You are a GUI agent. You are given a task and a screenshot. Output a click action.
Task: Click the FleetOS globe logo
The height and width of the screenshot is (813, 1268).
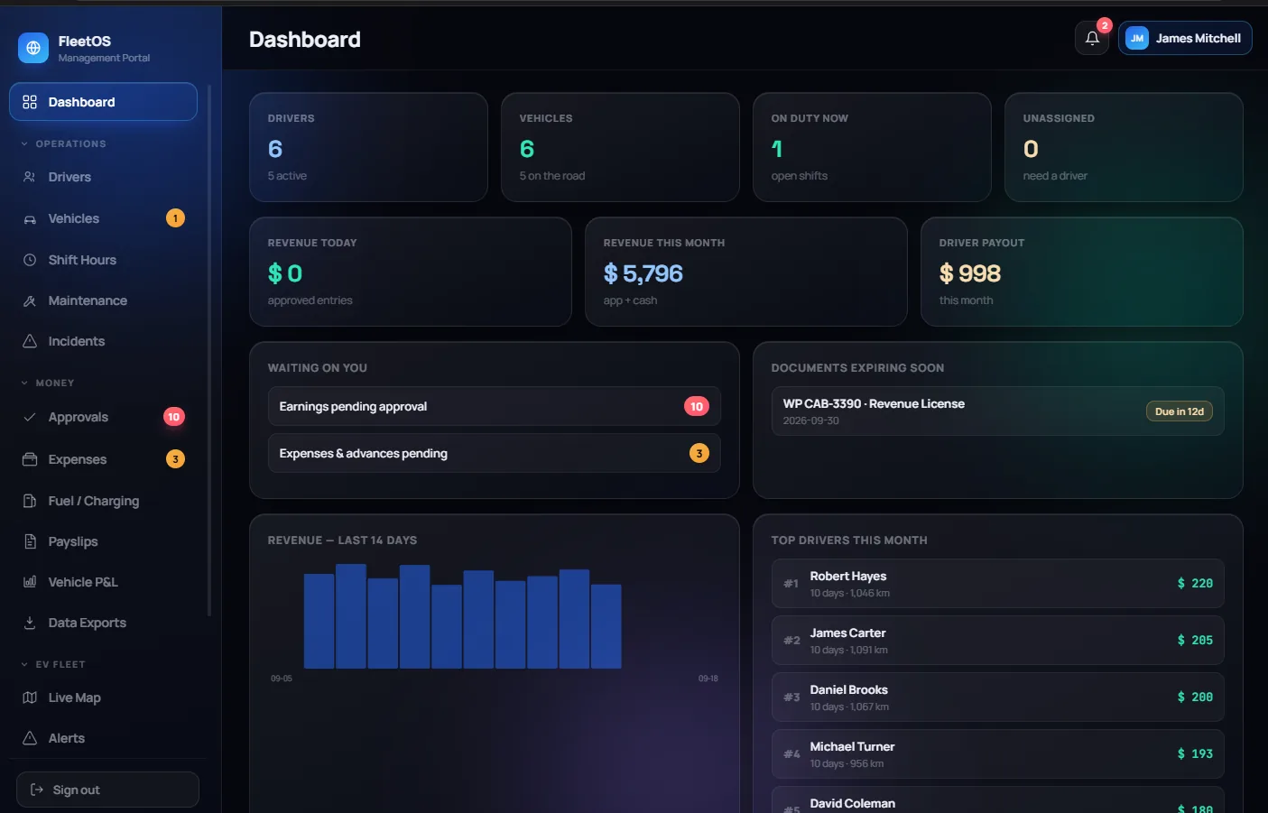coord(33,48)
